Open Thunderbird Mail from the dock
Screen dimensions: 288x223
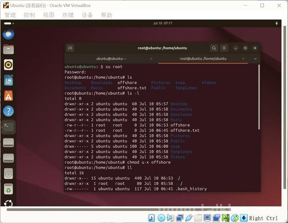pyautogui.click(x=8, y=34)
